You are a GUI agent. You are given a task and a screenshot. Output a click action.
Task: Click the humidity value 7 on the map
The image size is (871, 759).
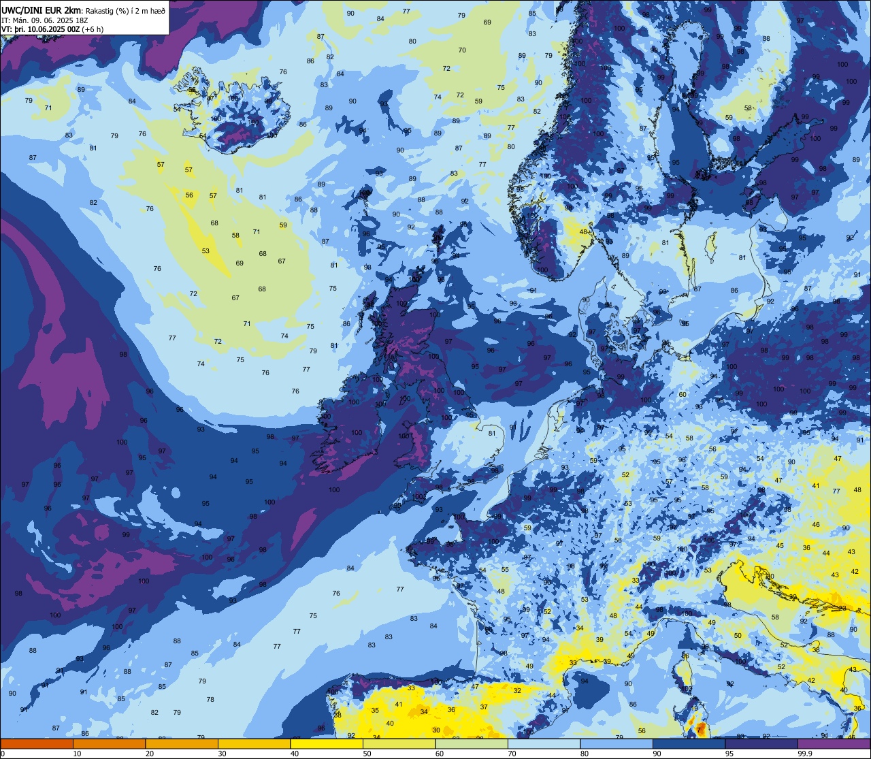(x=699, y=729)
